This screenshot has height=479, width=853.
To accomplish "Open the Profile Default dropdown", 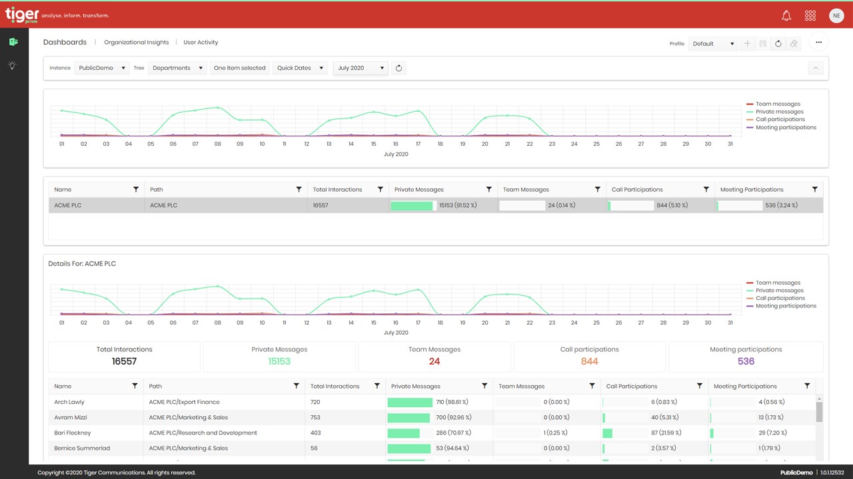I will (x=712, y=44).
